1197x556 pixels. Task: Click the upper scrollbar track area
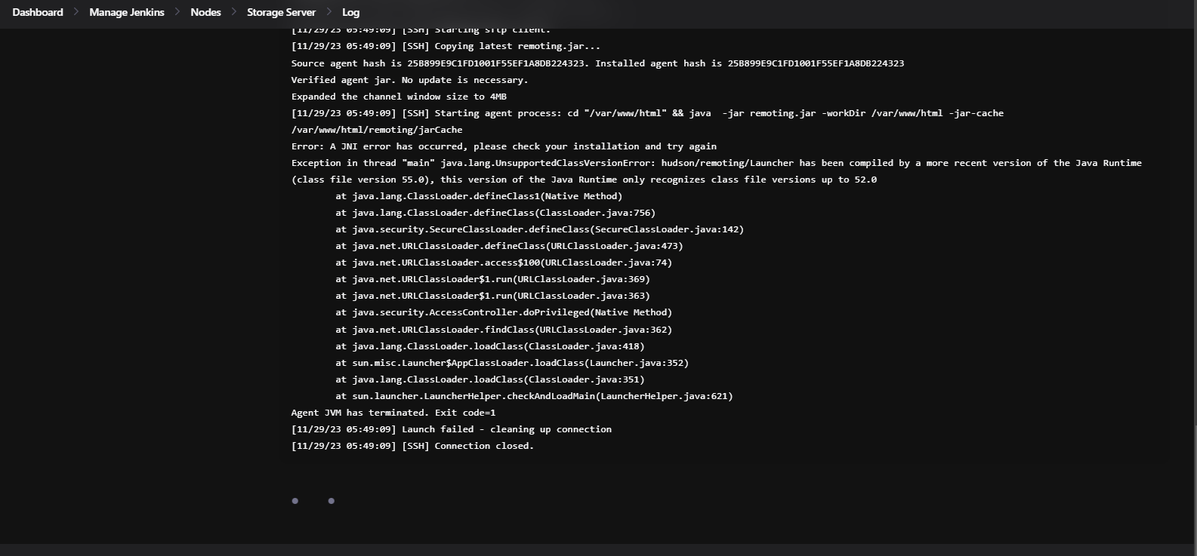coord(1194,226)
